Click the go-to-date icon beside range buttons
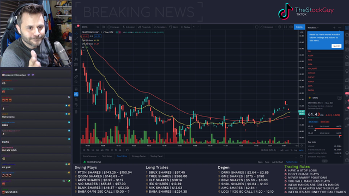This screenshot has height=196, width=349. (127, 150)
